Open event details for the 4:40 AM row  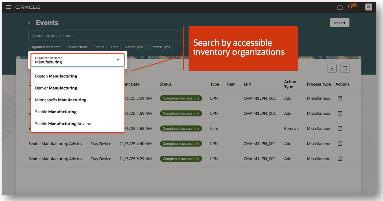click(x=340, y=144)
